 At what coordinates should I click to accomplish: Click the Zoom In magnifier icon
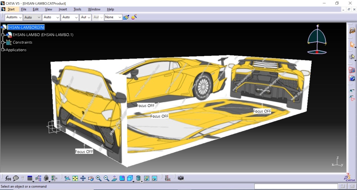pyautogui.click(x=99, y=178)
